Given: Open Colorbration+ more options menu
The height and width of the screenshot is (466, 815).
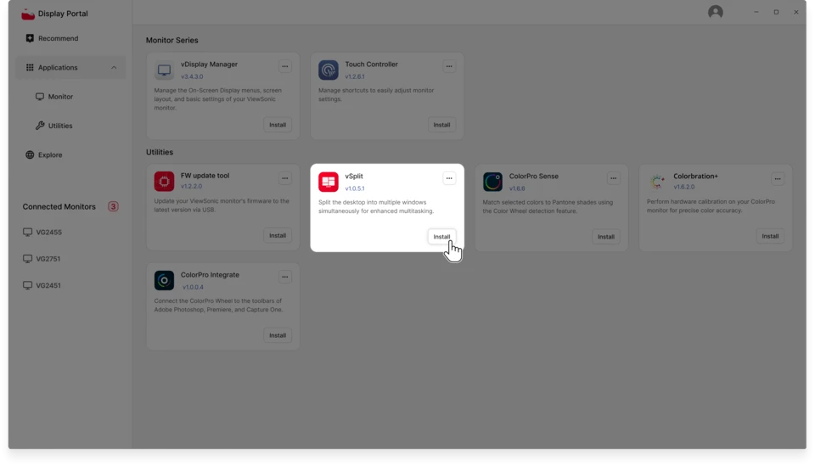Looking at the screenshot, I should click(778, 178).
